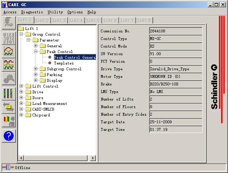The height and width of the screenshot is (173, 228).
Task: Click the Drive Type field value
Action: point(176,69)
